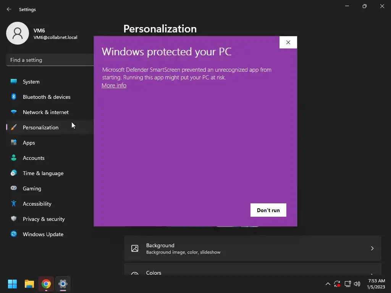This screenshot has height=293, width=391.
Task: Click the VM6@collabnet.local account email
Action: pyautogui.click(x=55, y=37)
